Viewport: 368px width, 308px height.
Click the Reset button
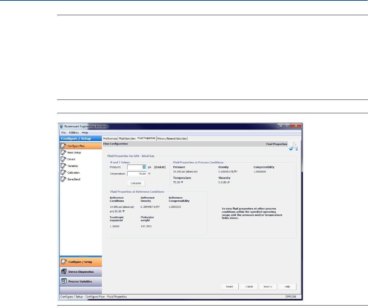229,286
